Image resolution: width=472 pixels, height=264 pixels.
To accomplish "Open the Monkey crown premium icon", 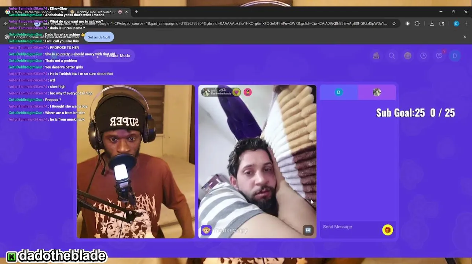I will coord(407,56).
